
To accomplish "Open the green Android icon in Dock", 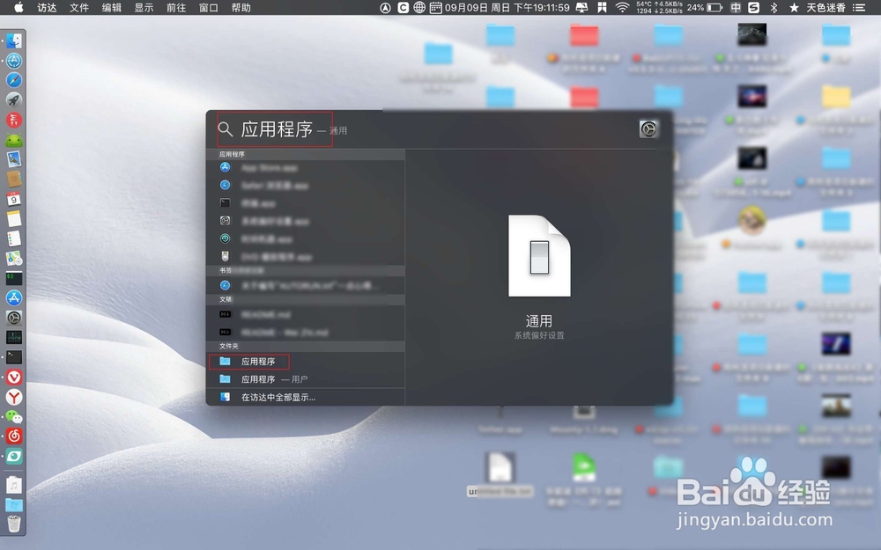I will (x=14, y=140).
